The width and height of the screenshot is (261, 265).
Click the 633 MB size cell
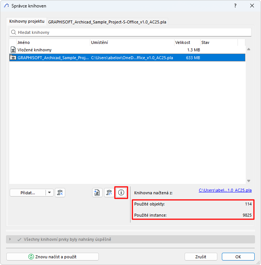tap(193, 58)
